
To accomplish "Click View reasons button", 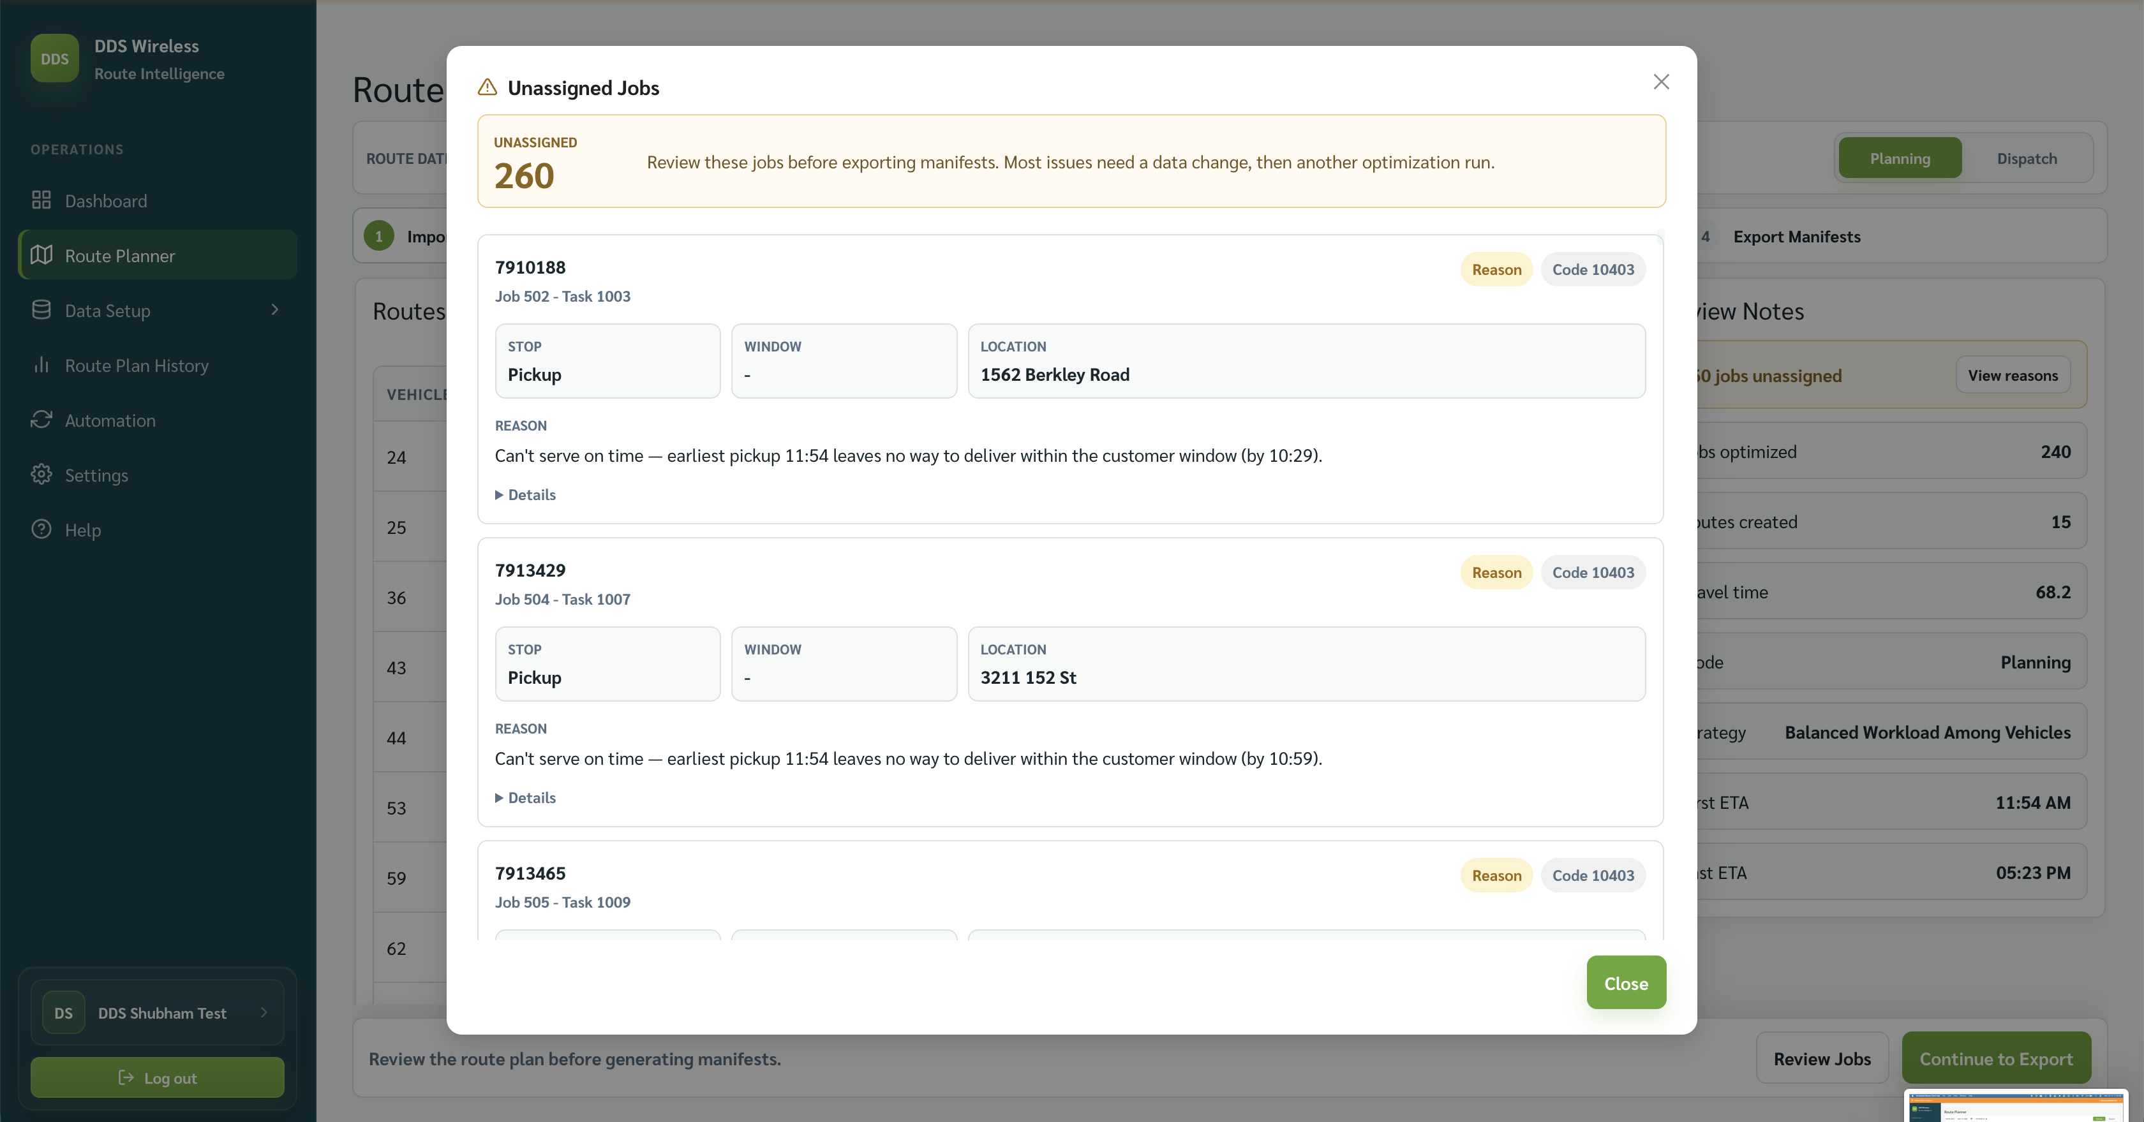I will tap(2013, 375).
